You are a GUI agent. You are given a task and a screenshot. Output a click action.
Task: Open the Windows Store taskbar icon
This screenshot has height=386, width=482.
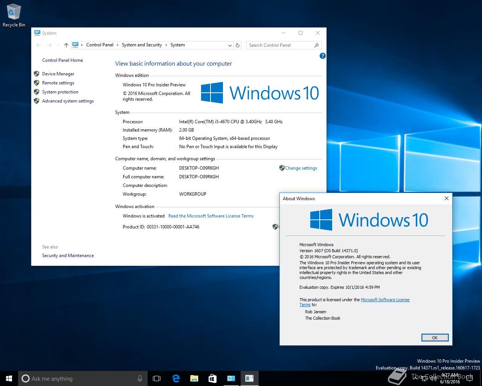tap(212, 378)
